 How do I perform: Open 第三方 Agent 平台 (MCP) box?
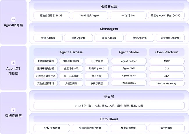point(166,15)
